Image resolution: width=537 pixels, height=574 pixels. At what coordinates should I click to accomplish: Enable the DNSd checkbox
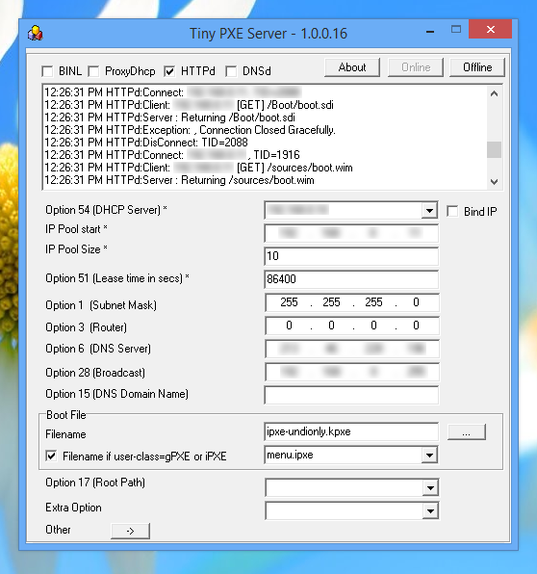(231, 71)
